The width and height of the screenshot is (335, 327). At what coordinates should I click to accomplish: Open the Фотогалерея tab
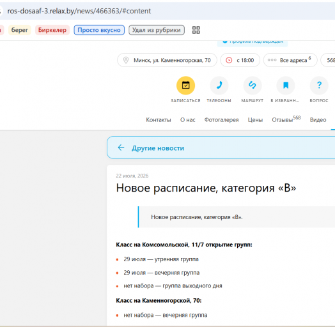tap(221, 120)
